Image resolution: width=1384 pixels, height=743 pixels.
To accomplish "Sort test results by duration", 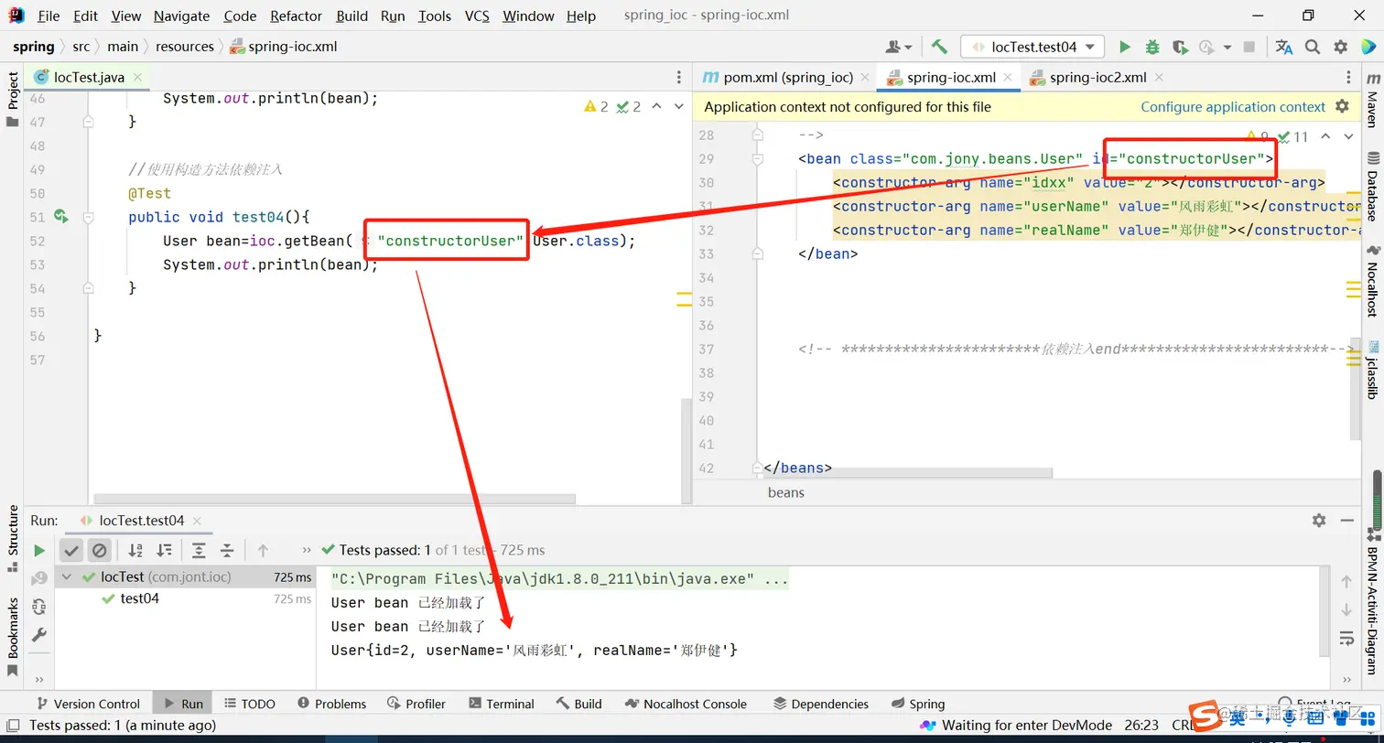I will pos(164,550).
